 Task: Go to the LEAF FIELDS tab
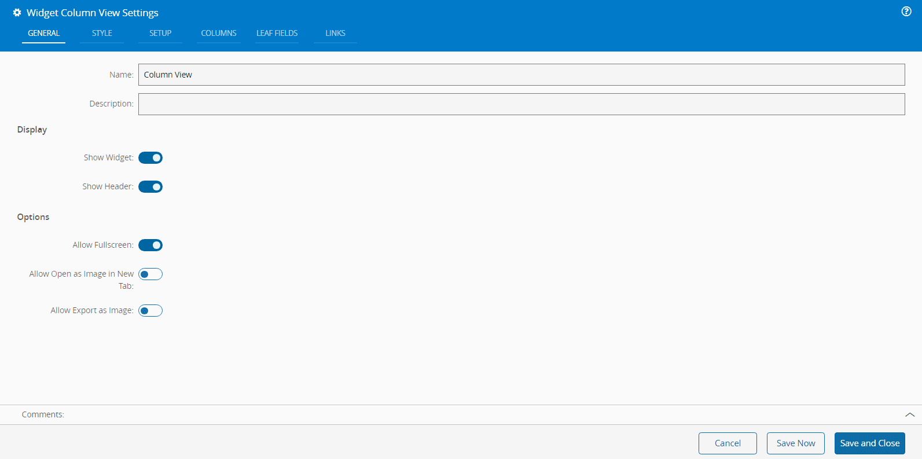pyautogui.click(x=277, y=33)
